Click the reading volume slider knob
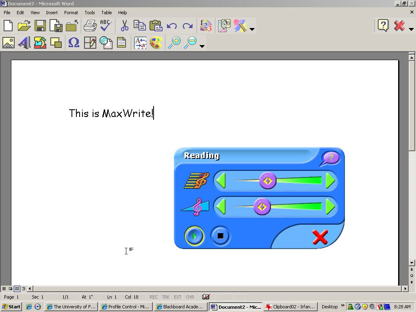The width and height of the screenshot is (416, 312). 262,207
